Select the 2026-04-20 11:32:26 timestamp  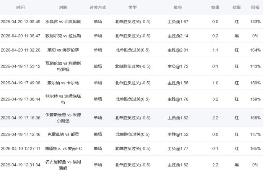pos(21,50)
